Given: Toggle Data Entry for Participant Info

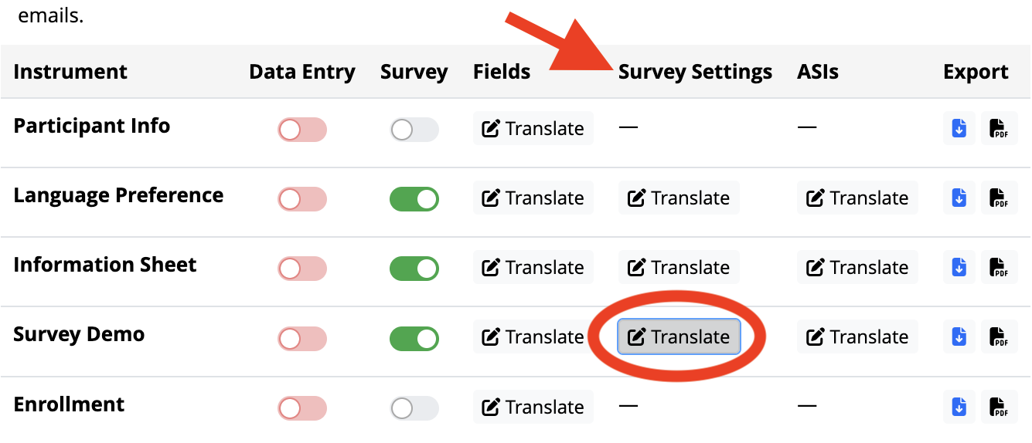Looking at the screenshot, I should [x=302, y=130].
